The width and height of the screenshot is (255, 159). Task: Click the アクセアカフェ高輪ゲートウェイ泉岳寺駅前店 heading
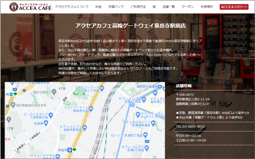click(130, 26)
